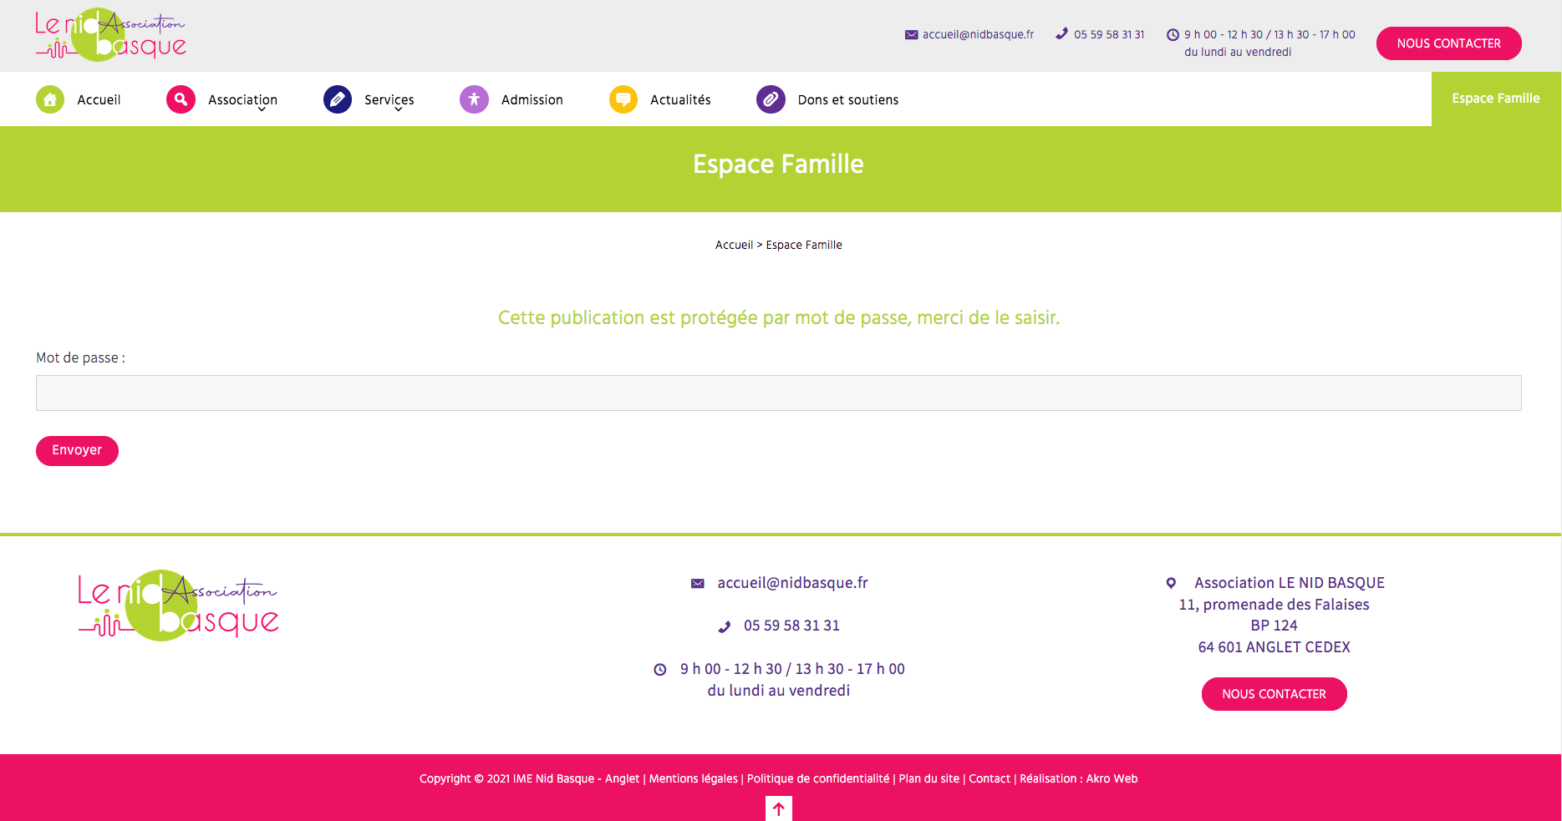Click the header Nous Contacter button
The image size is (1562, 821).
(x=1449, y=43)
